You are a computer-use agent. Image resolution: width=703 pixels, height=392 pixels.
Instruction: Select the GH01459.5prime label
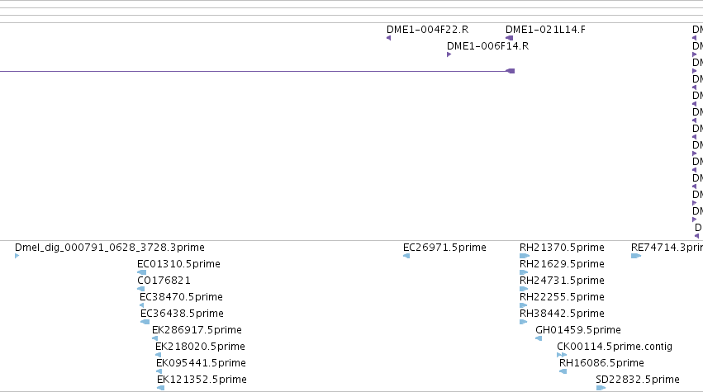(578, 330)
